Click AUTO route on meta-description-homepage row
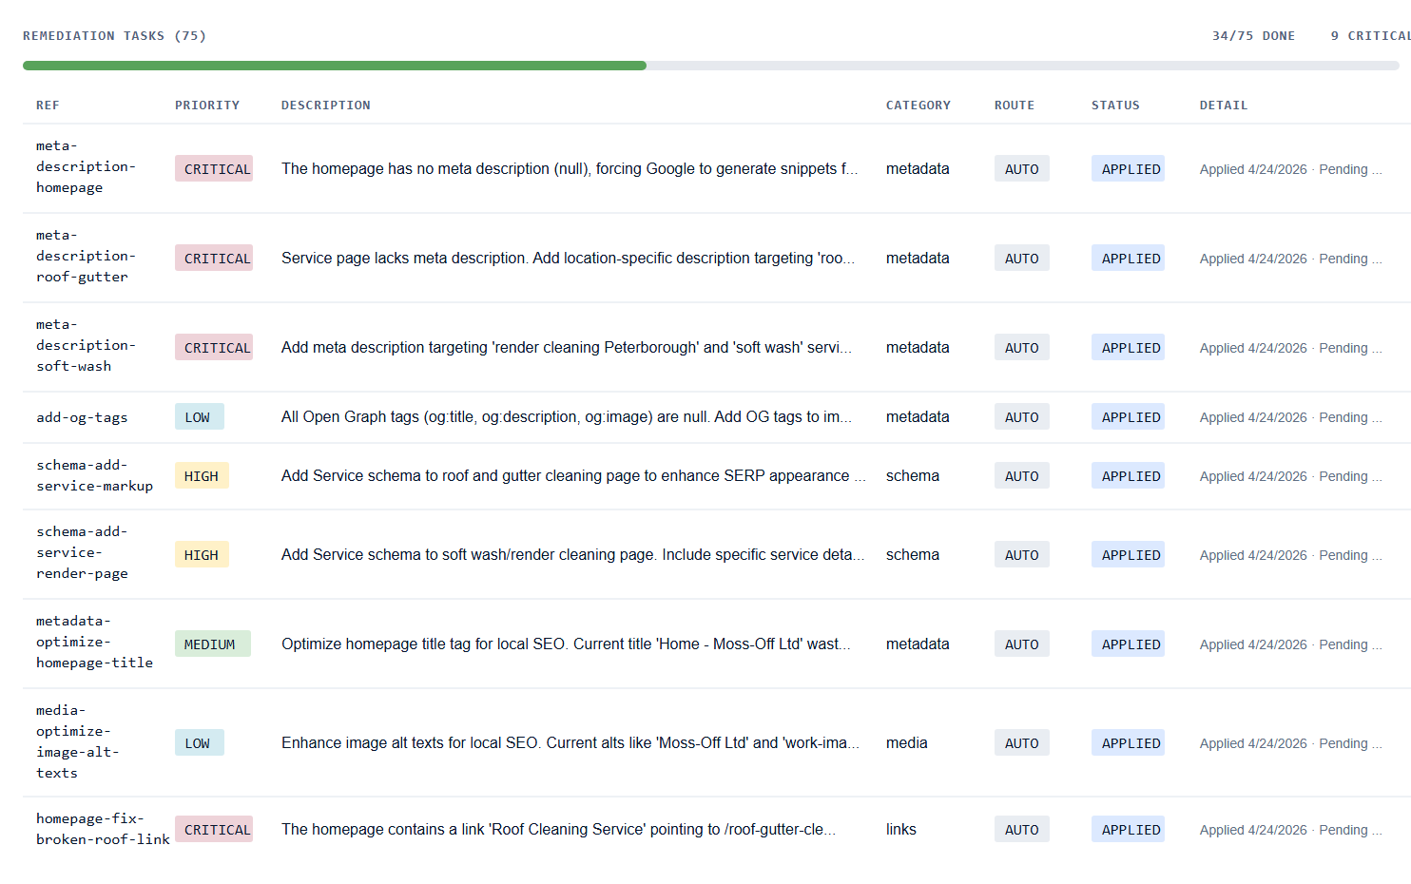Viewport: 1411px width, 884px height. point(1022,169)
